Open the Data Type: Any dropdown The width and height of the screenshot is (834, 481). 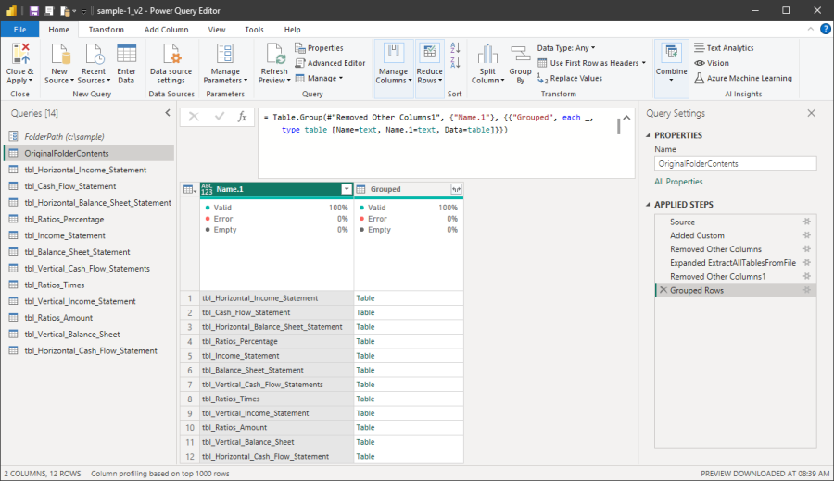566,48
